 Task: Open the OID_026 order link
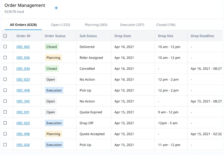23,145
